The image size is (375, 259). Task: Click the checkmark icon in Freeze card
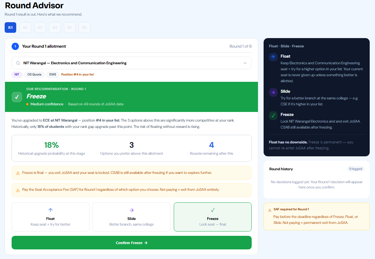(213, 210)
